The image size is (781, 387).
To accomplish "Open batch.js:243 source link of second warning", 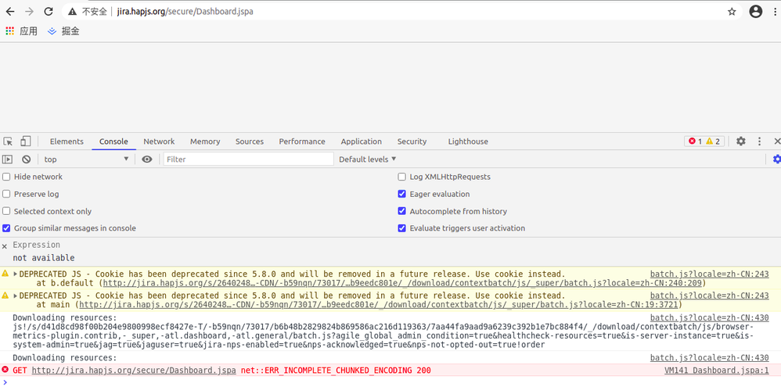I will click(709, 296).
